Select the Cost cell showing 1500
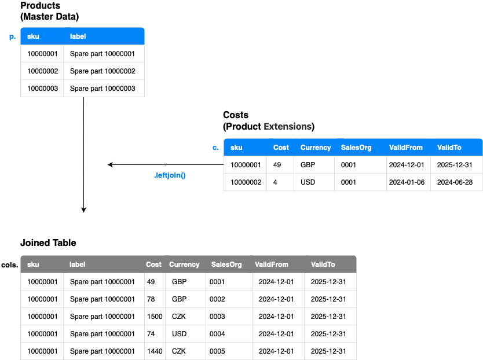This screenshot has height=360, width=483. tap(155, 317)
